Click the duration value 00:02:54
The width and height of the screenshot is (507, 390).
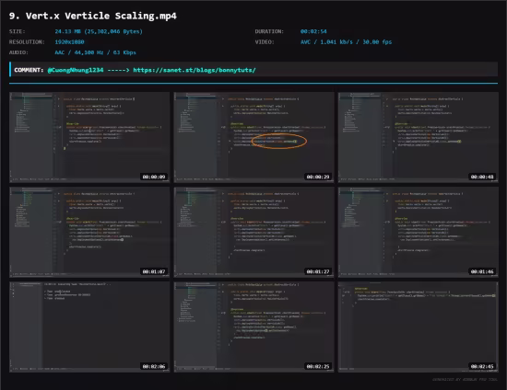tap(313, 31)
